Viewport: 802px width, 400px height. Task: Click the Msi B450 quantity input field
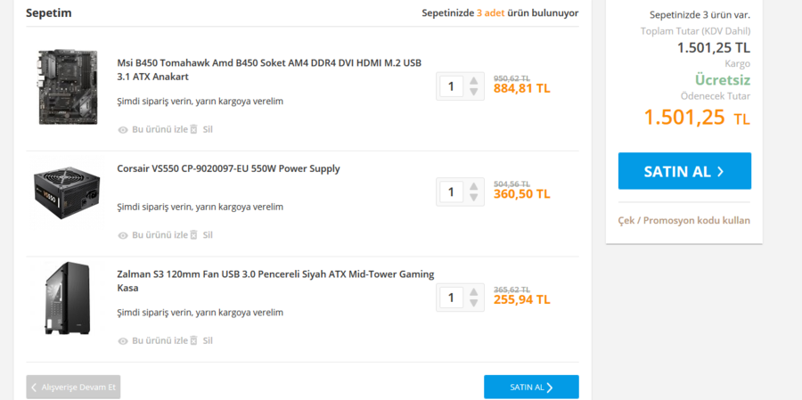pos(451,86)
